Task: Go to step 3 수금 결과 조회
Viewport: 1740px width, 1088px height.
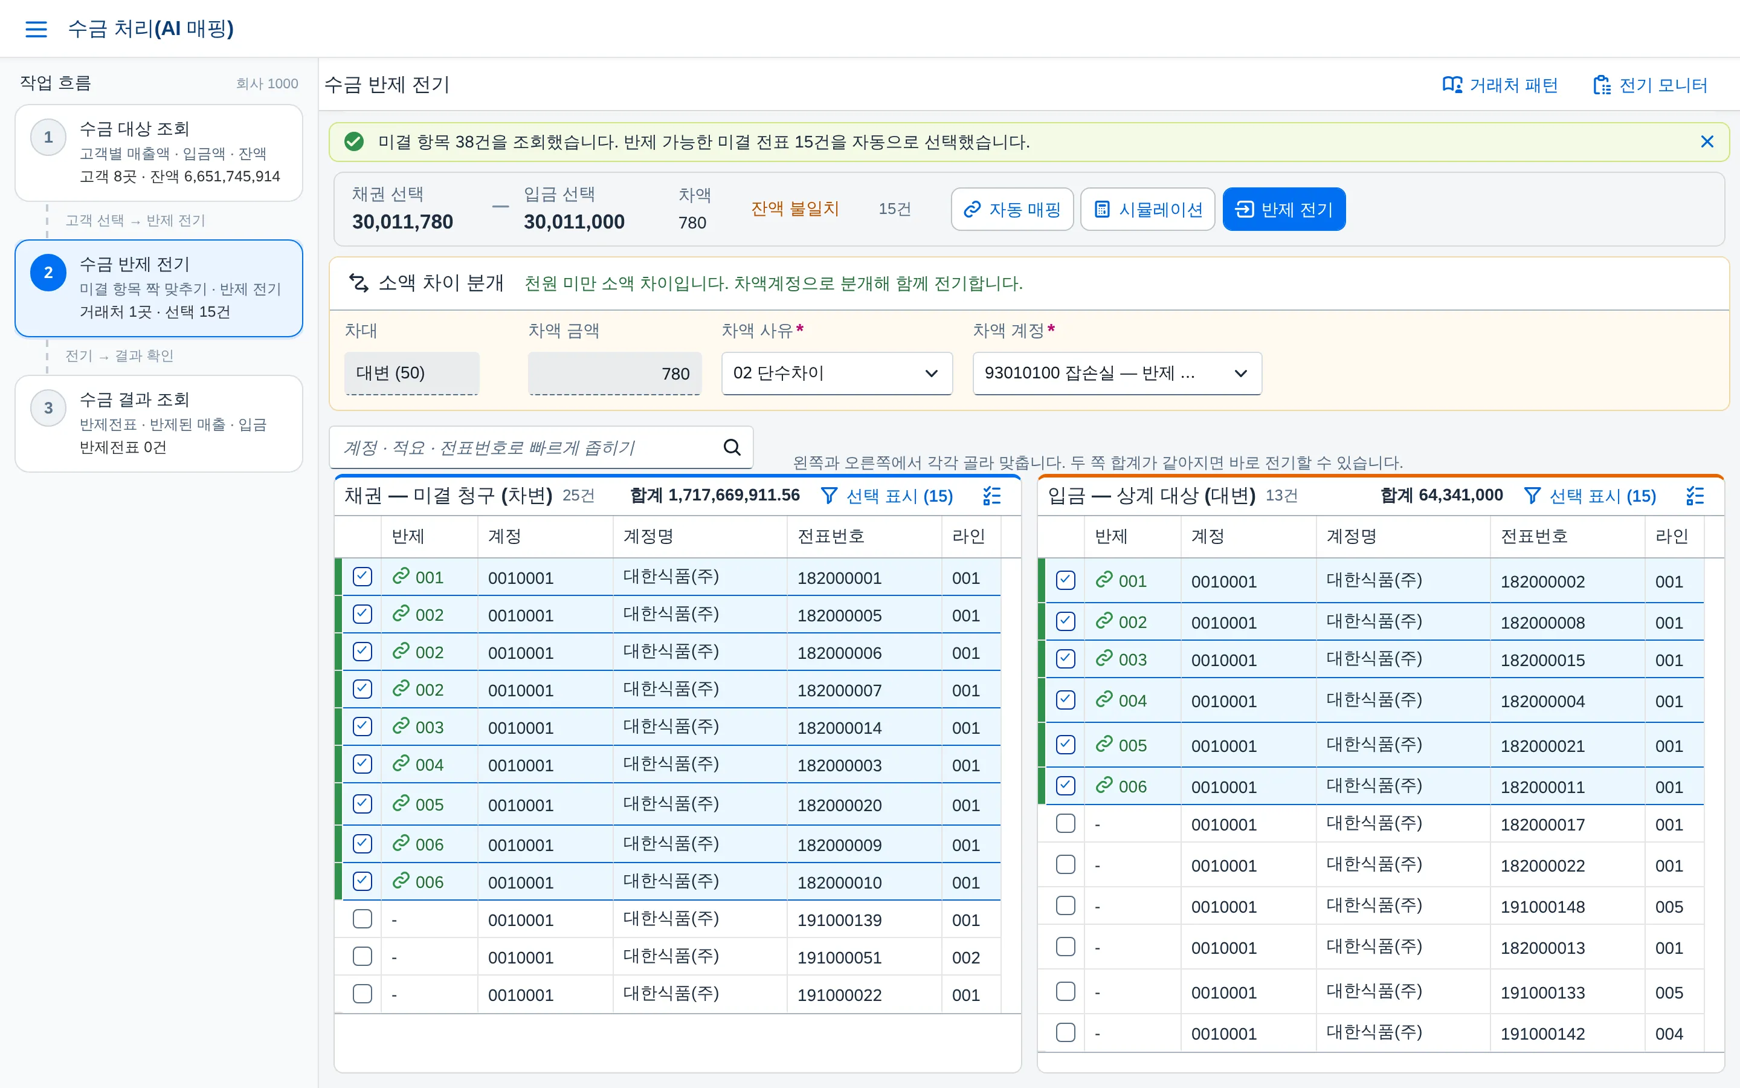Action: click(x=159, y=423)
